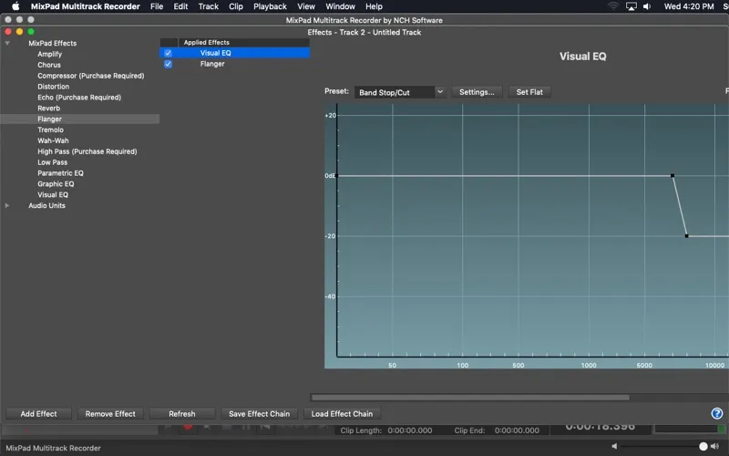Select Tremolo in effects list
The height and width of the screenshot is (456, 729).
point(50,130)
